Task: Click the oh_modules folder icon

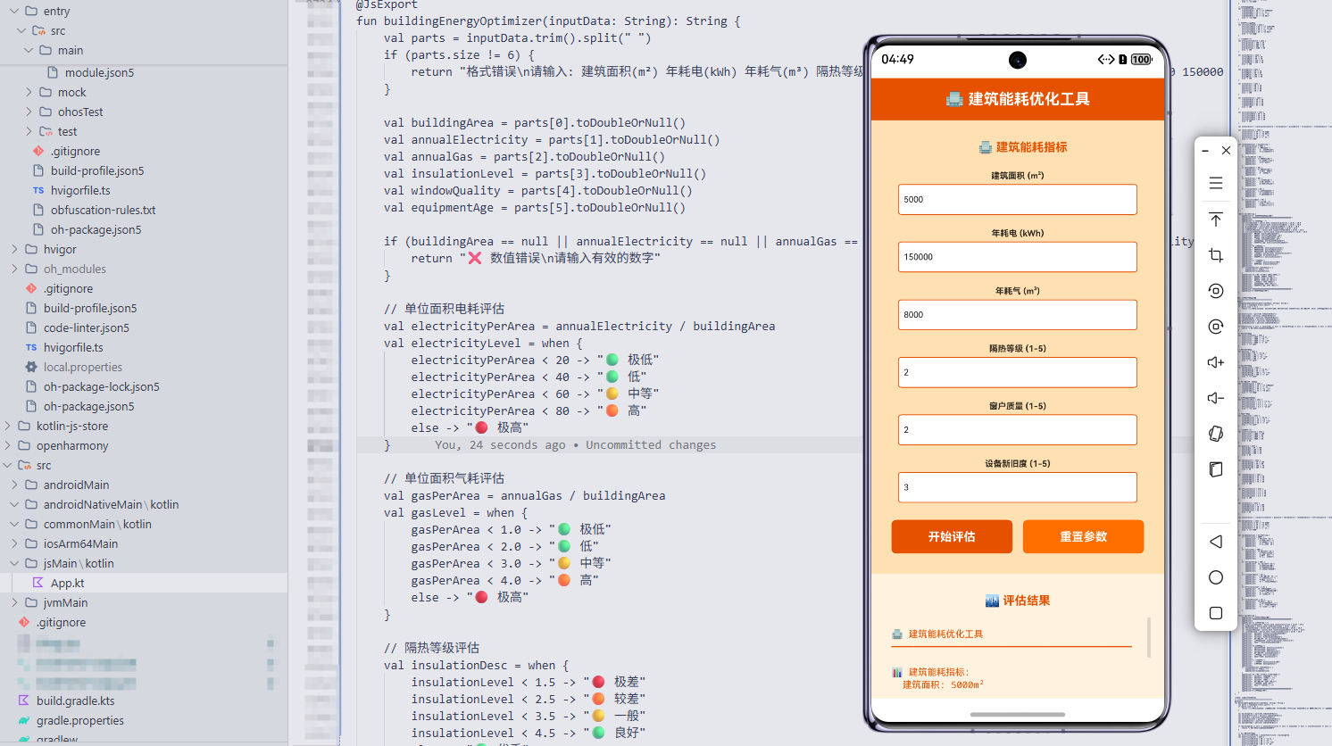Action: pos(31,269)
